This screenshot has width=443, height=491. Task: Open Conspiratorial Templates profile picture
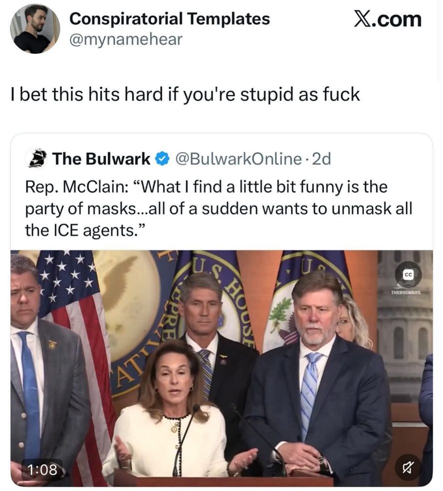(x=35, y=28)
